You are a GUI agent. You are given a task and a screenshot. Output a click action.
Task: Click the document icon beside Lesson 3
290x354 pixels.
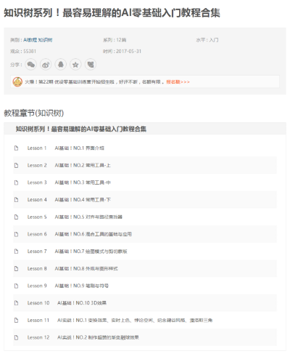coord(16,182)
